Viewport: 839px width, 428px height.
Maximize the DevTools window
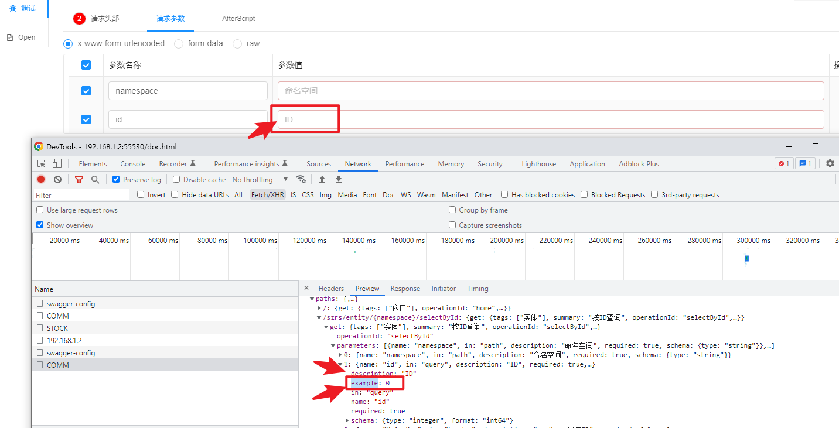816,146
